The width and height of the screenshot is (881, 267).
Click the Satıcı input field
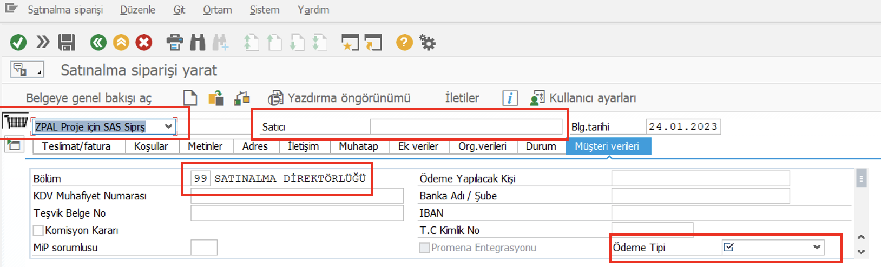466,126
